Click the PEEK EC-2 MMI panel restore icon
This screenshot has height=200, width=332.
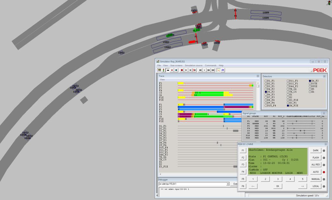[326, 144]
